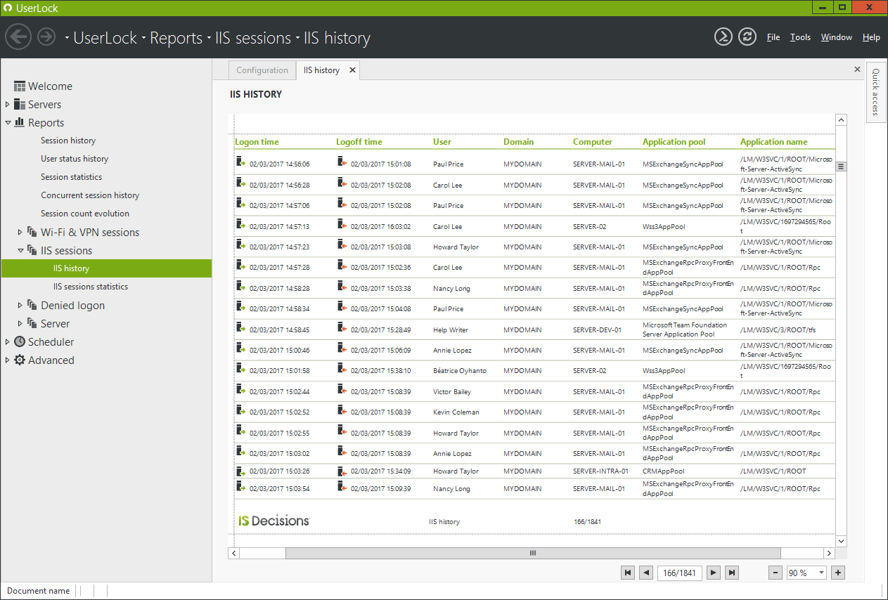Image resolution: width=888 pixels, height=600 pixels.
Task: Close the document panel with X
Action: tap(857, 69)
